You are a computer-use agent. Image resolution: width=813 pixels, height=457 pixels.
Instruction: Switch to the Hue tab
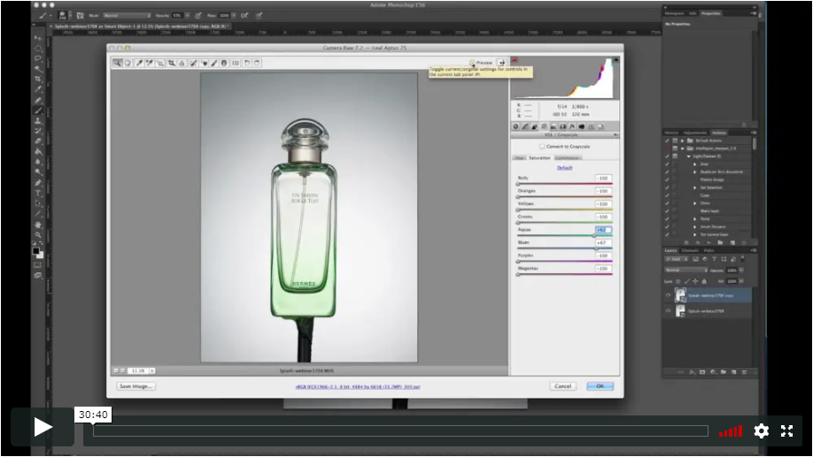(x=519, y=158)
